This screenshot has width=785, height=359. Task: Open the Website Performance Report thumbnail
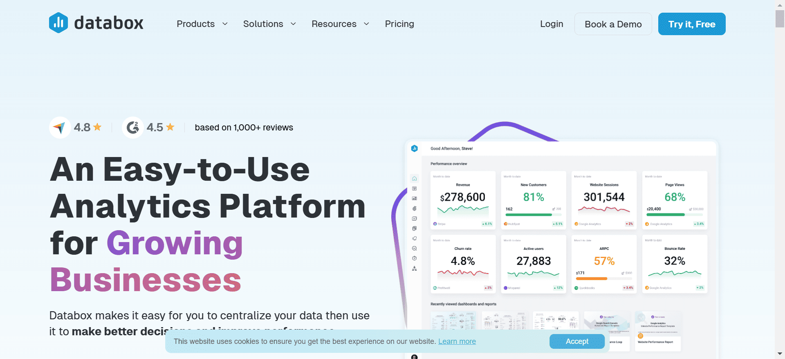coord(657,331)
